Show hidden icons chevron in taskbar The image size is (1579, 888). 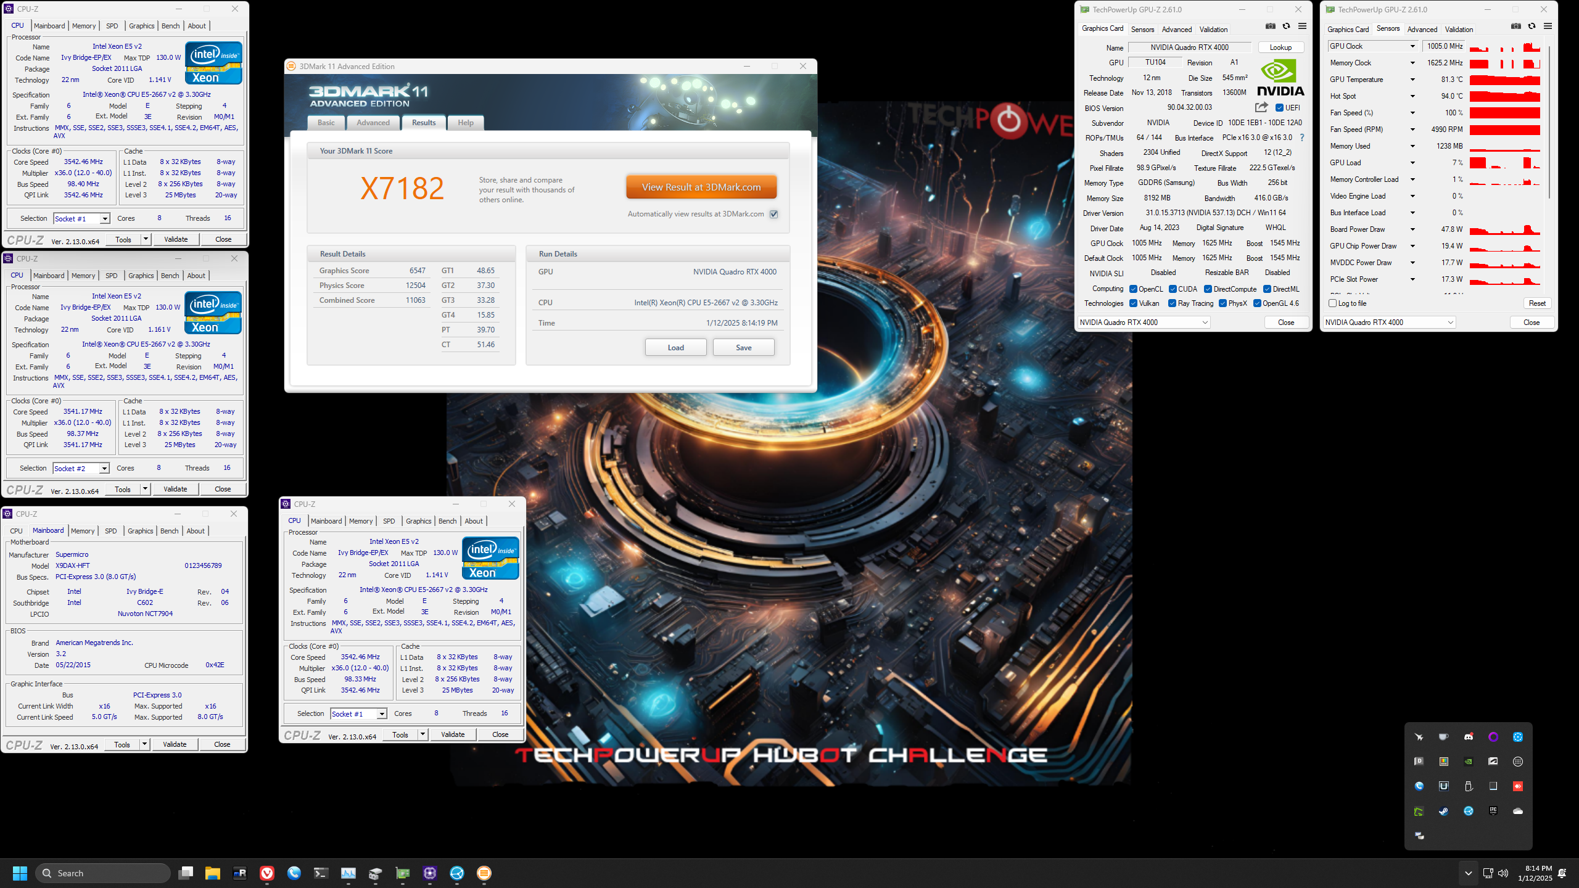point(1469,873)
